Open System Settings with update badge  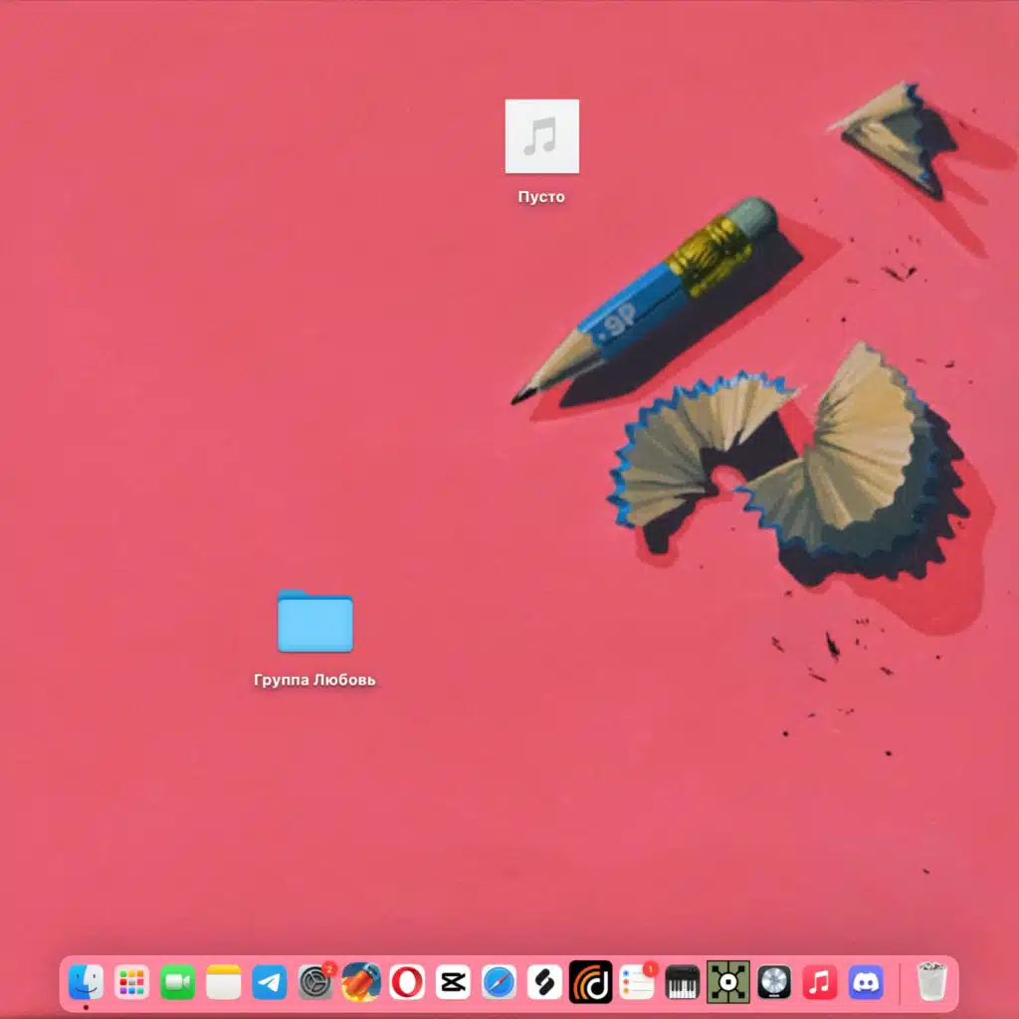(x=315, y=982)
